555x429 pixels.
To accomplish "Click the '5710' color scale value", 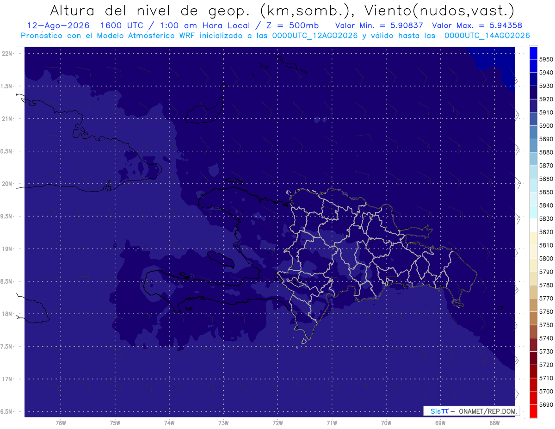I will (546, 378).
